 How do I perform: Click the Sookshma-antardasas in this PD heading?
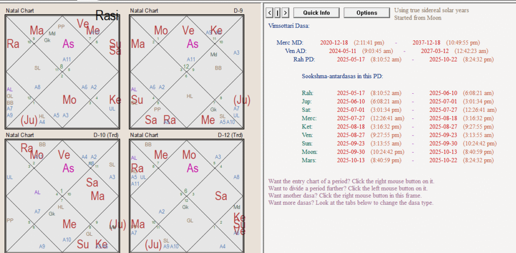[x=342, y=76]
